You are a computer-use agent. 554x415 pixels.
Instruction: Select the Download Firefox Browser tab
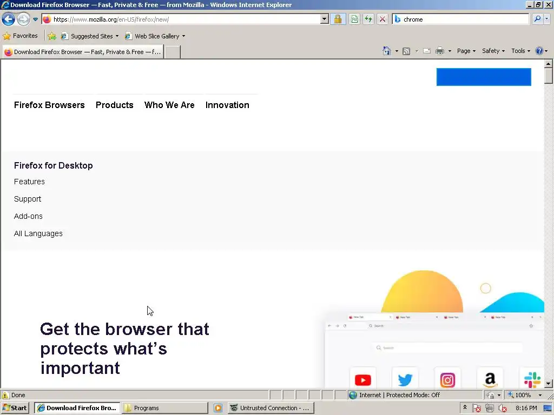(83, 52)
